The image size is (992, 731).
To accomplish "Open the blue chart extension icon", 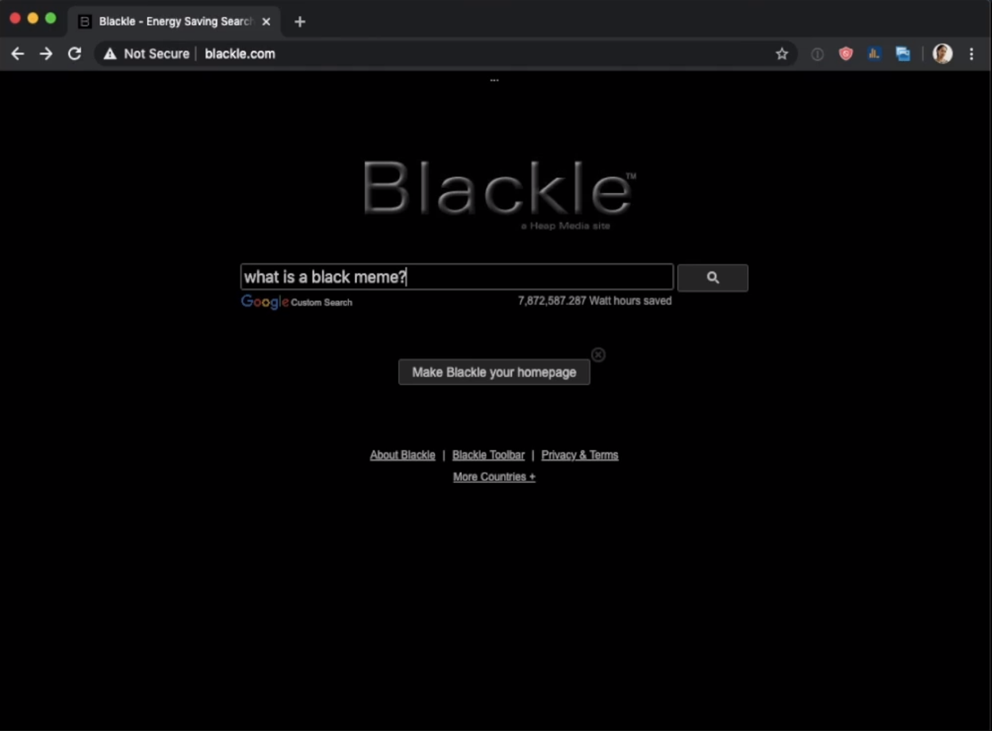I will (874, 53).
